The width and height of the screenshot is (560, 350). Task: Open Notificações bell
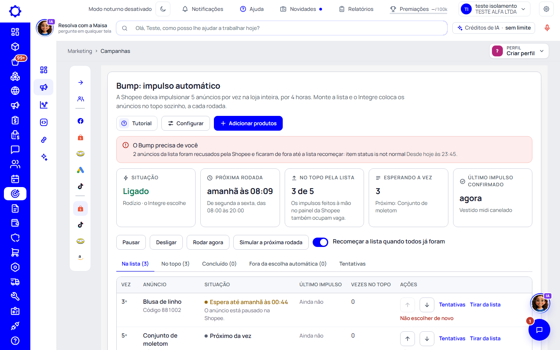point(203,9)
